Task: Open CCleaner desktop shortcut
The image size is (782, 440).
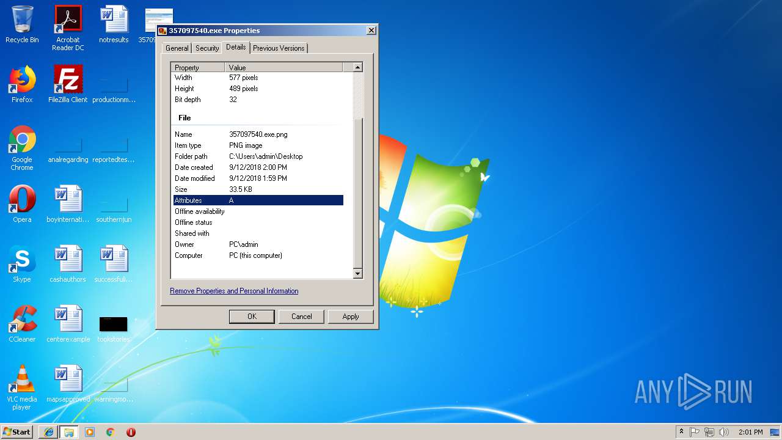Action: (22, 324)
